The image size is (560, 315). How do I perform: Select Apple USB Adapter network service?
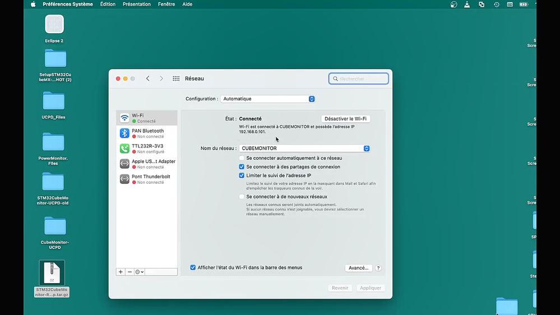146,164
